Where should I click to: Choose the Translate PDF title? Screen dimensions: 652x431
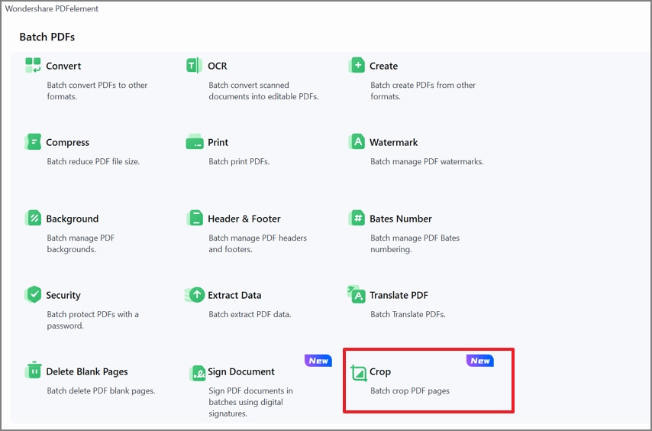(x=399, y=296)
